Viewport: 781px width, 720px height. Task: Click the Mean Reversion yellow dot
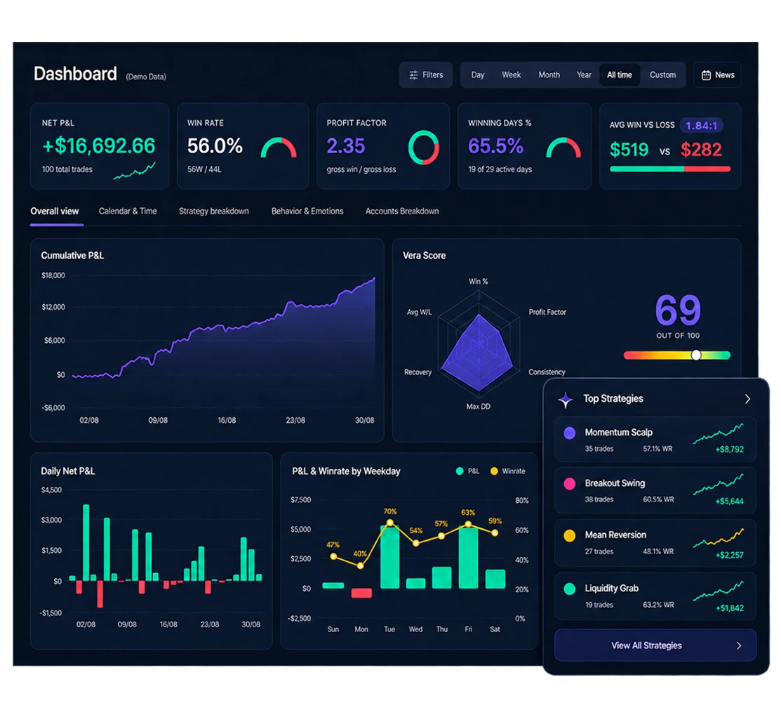pyautogui.click(x=569, y=535)
